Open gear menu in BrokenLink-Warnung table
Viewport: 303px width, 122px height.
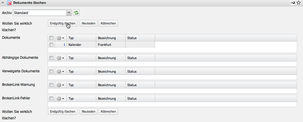(x=60, y=85)
